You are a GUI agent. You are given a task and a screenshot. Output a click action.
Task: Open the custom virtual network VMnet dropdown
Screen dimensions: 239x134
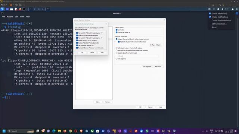[x=139, y=56]
